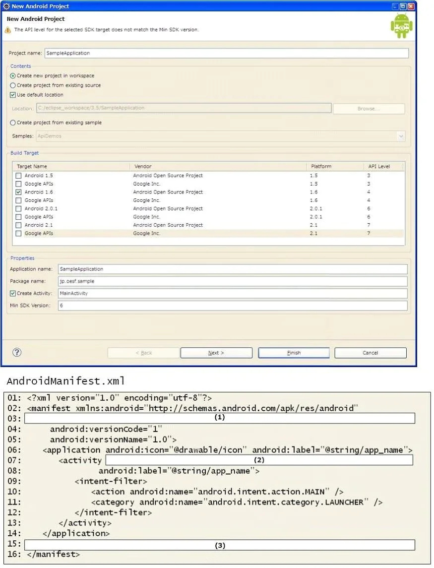Click Google Inc. vendor in platform 1.5 row

(146, 184)
